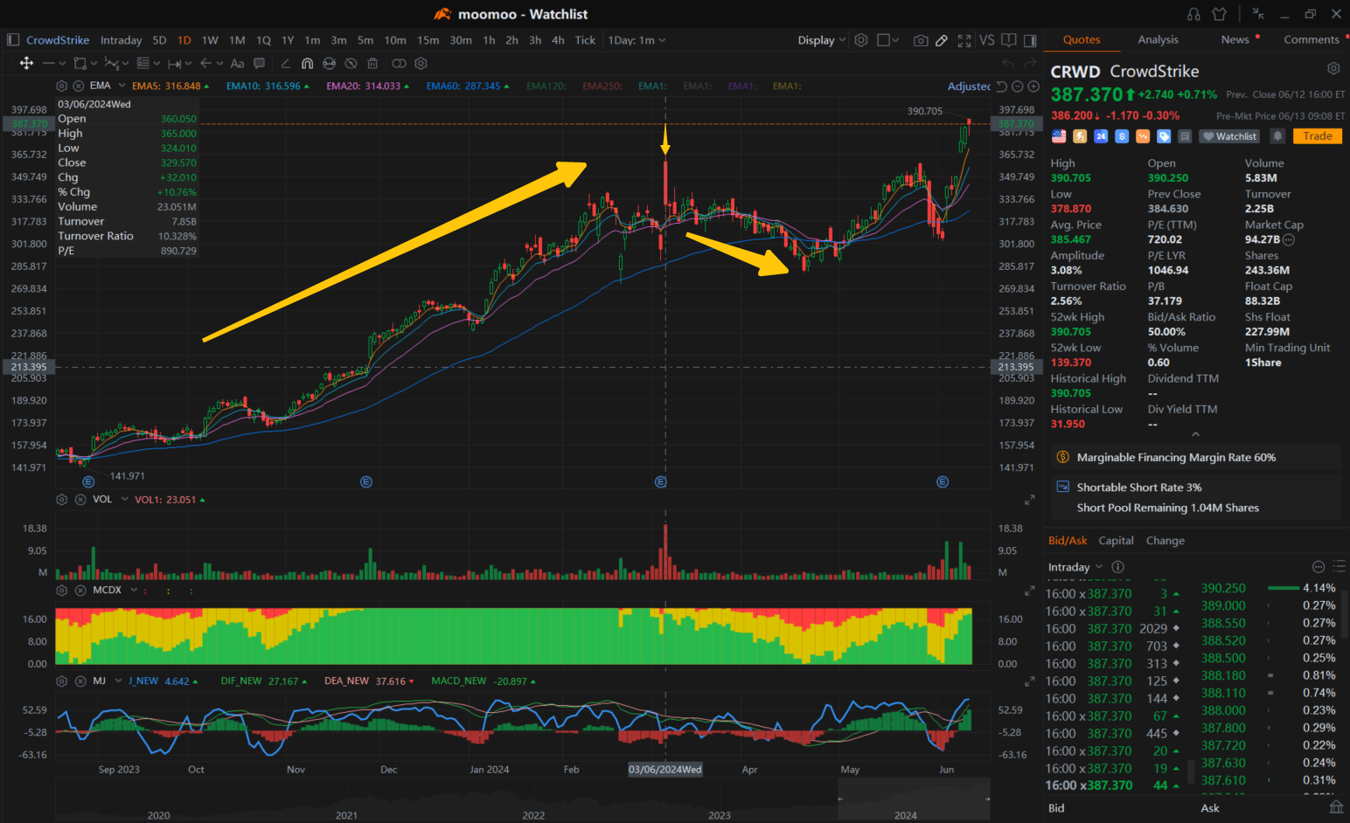Screen dimensions: 1350x823
Task: Toggle the sync drawings icon
Action: [329, 63]
